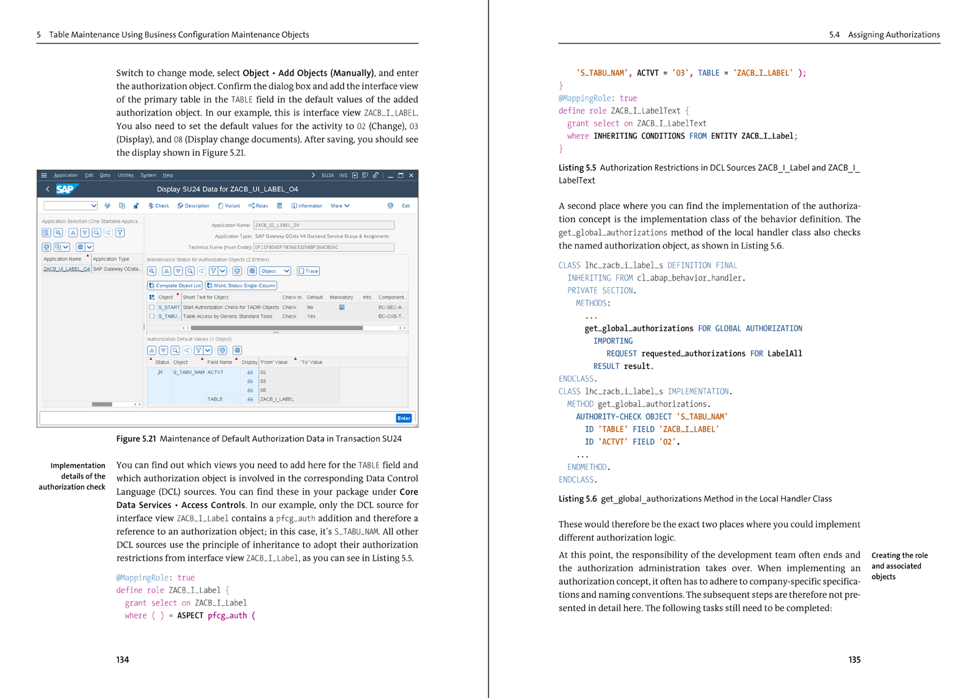Click the SAP back arrow icon
The width and height of the screenshot is (977, 698).
pos(48,189)
